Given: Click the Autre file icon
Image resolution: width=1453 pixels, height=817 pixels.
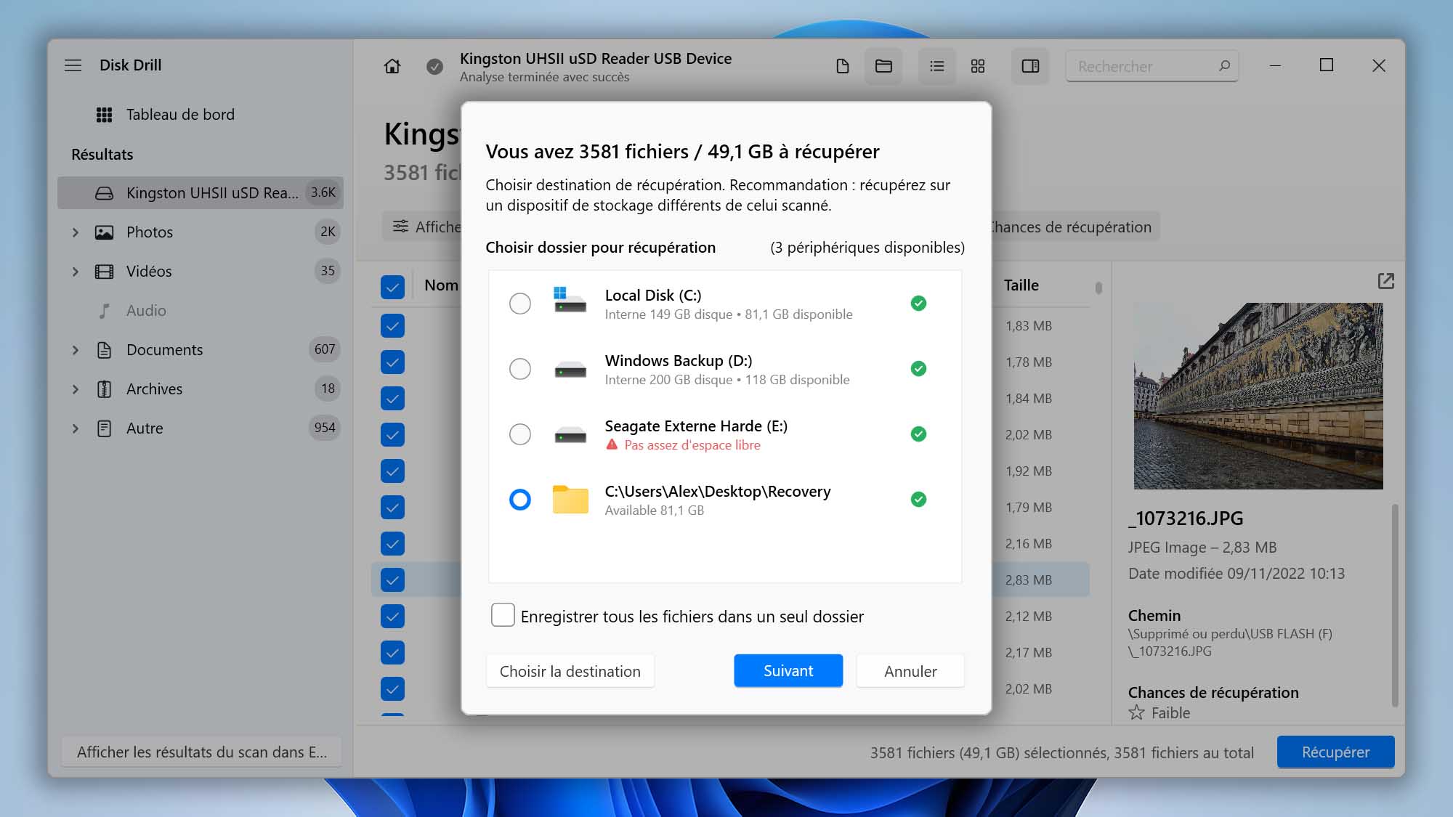Looking at the screenshot, I should click(x=105, y=428).
